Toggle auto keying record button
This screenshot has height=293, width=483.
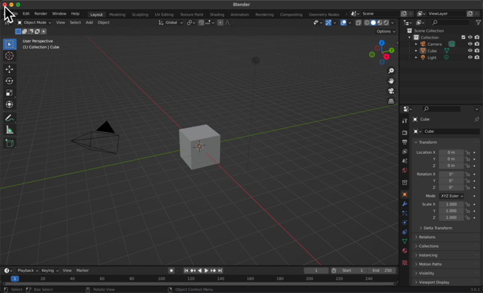click(171, 271)
